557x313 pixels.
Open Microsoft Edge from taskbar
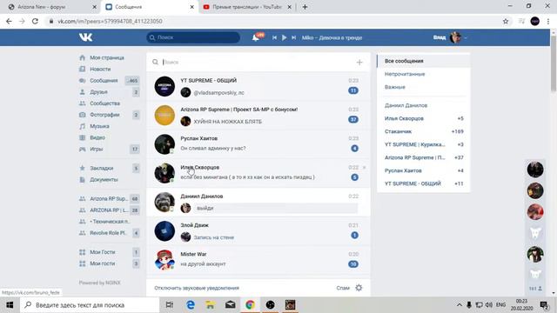click(x=191, y=305)
